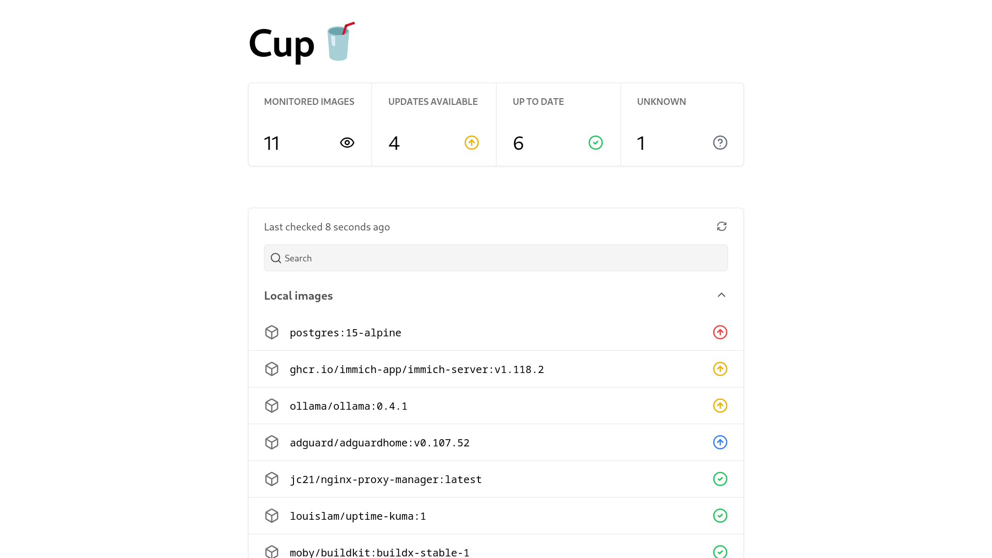Click the green checkmark on Up To Date card
Image resolution: width=992 pixels, height=558 pixels.
point(595,143)
